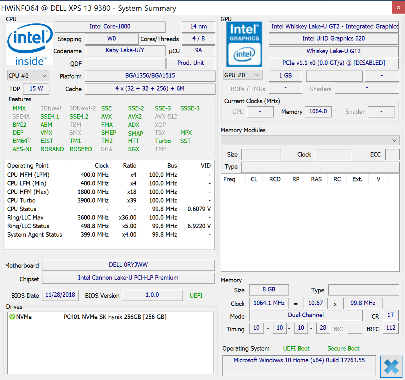Click the Dual-Channel mode field
The height and width of the screenshot is (380, 405).
[306, 315]
